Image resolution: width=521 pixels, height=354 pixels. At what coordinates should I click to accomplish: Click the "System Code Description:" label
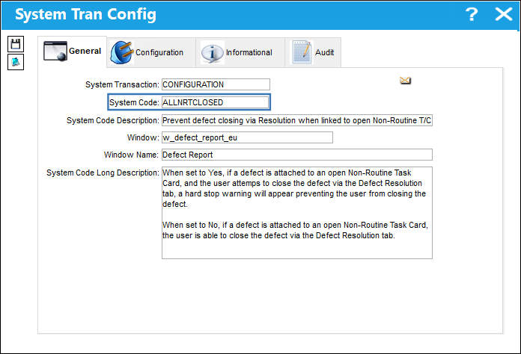pyautogui.click(x=112, y=120)
